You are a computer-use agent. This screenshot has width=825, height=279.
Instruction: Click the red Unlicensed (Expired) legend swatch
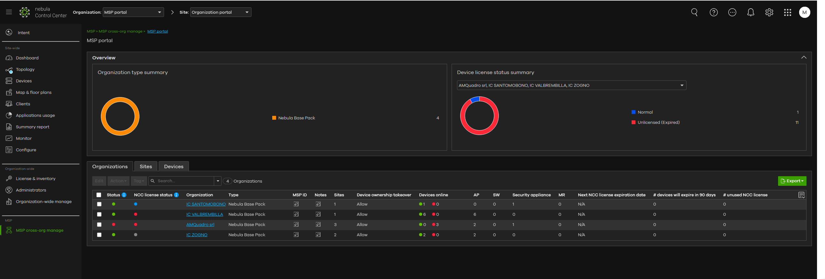coord(634,122)
